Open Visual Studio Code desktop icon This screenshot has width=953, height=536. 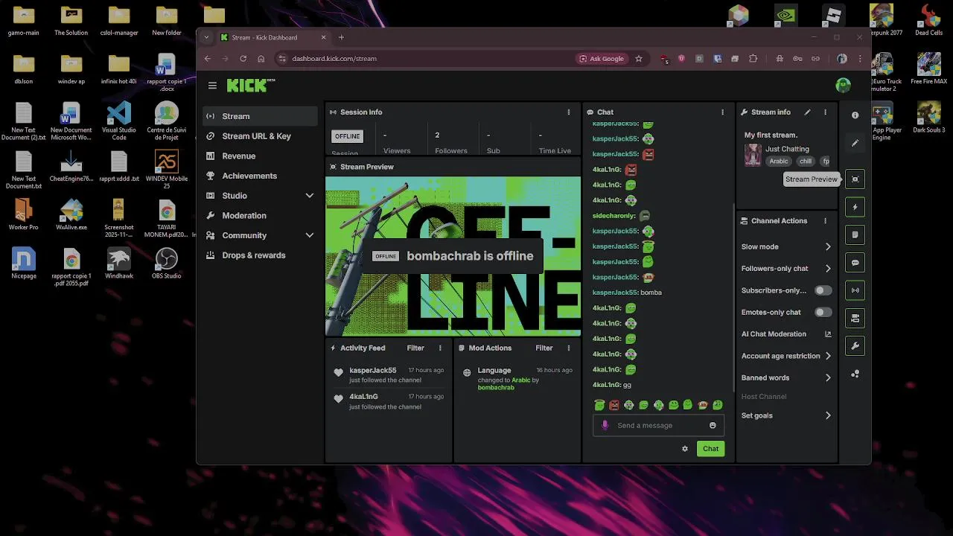[119, 121]
